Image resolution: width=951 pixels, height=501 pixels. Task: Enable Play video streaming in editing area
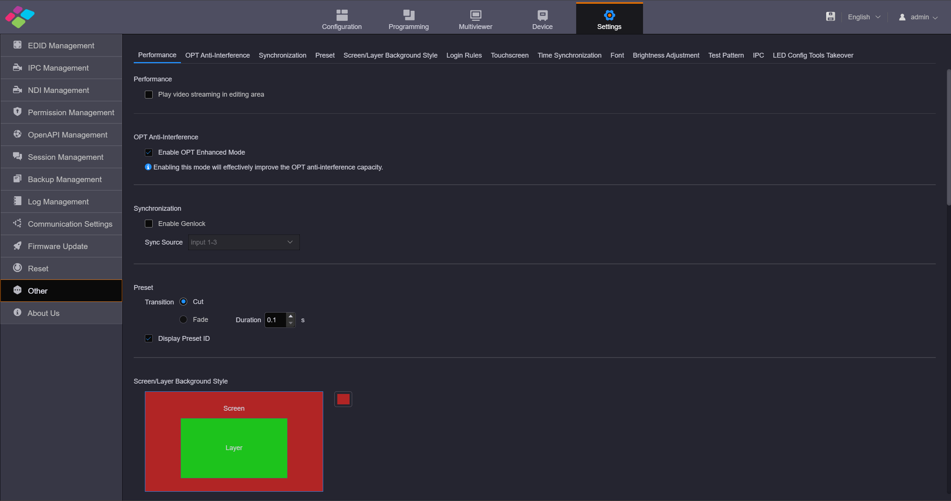coord(149,94)
